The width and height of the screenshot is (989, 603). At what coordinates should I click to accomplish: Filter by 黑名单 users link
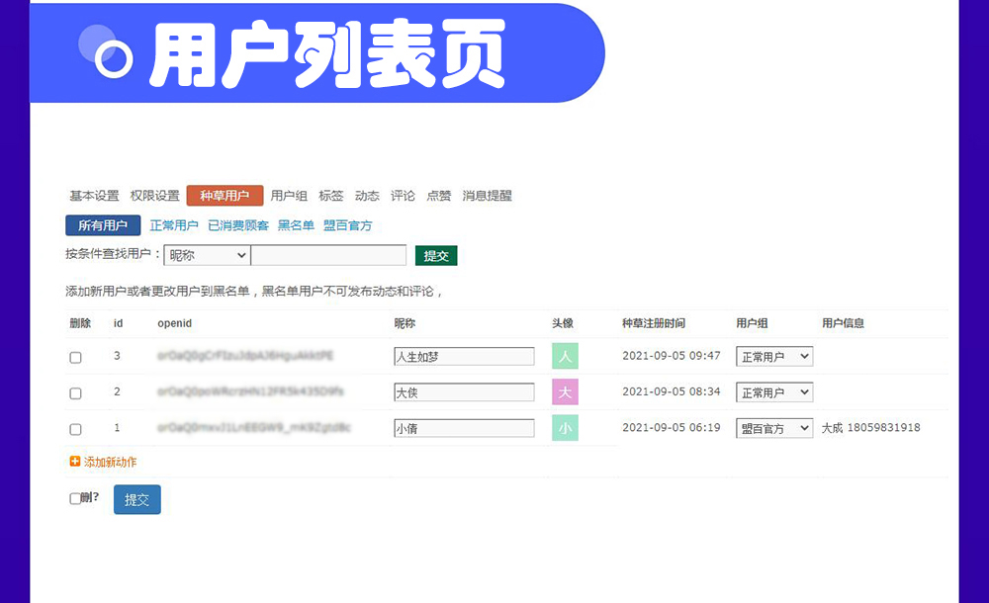coord(296,225)
